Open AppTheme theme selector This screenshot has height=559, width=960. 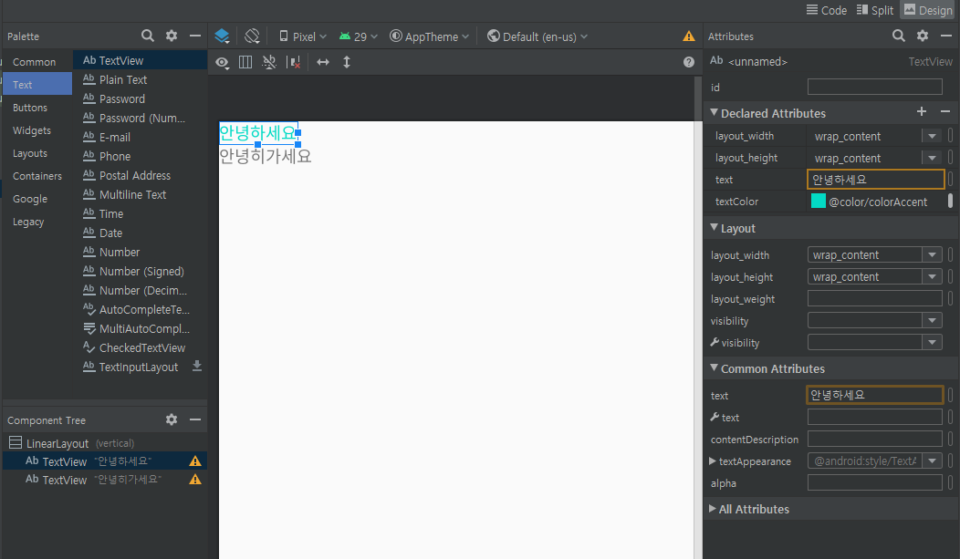pyautogui.click(x=429, y=36)
